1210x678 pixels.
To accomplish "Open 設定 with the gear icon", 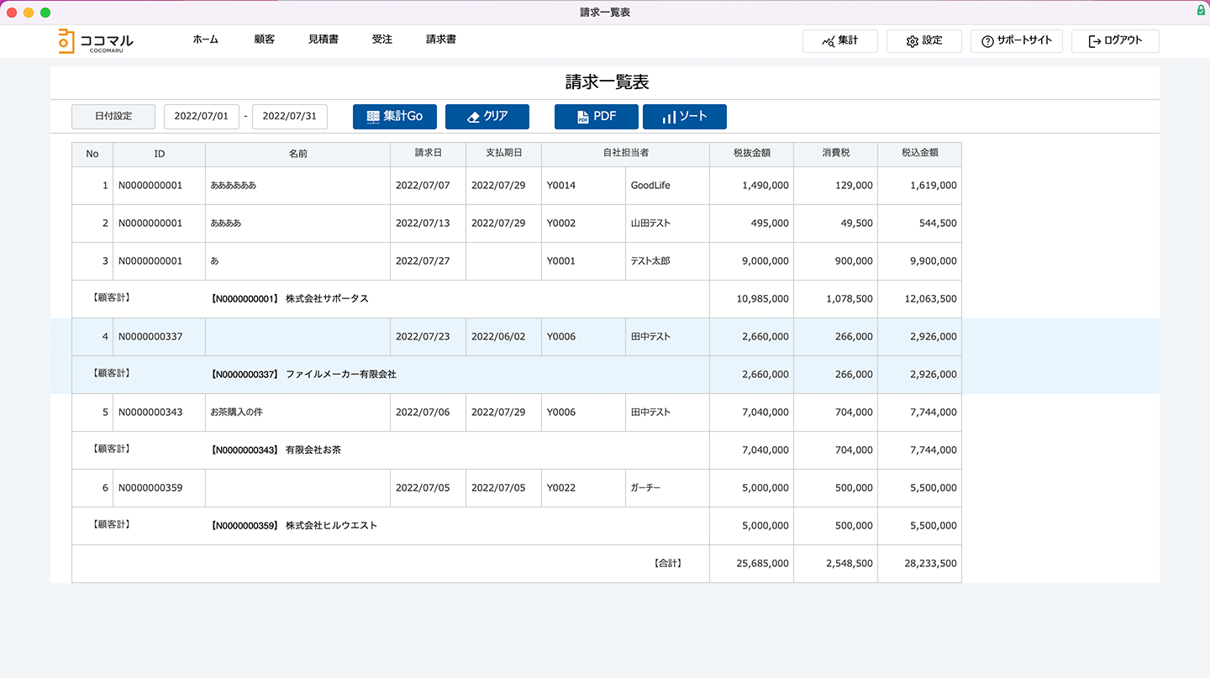I will [924, 41].
